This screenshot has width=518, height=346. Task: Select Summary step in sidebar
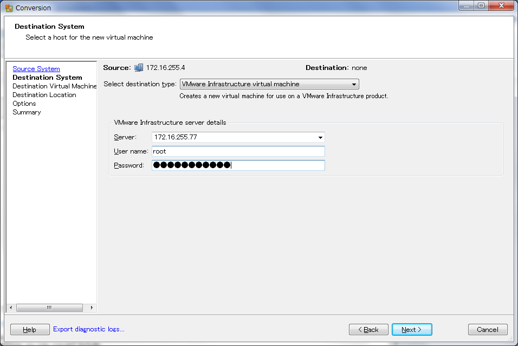[27, 112]
